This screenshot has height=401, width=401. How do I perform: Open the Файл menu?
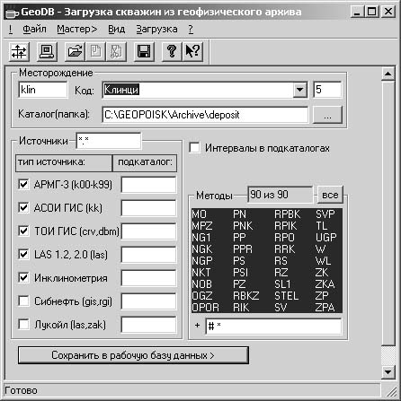coord(34,29)
